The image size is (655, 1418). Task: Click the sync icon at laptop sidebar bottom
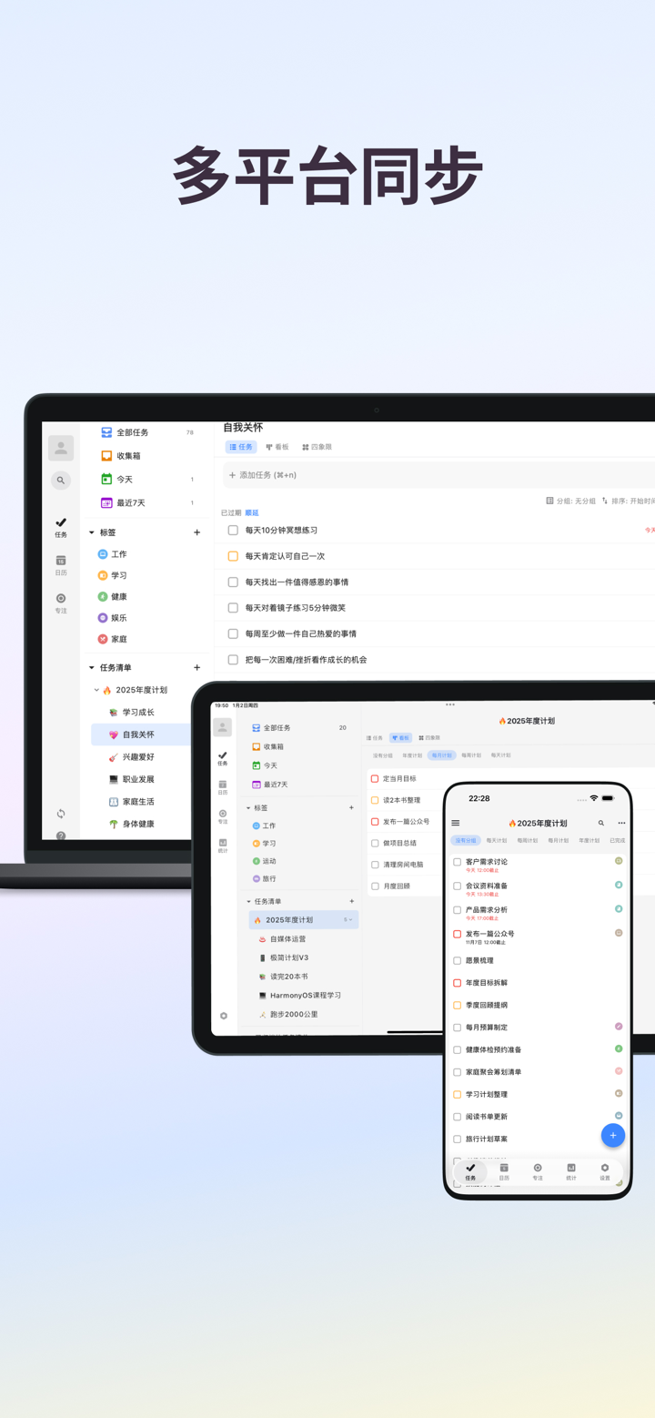61,814
